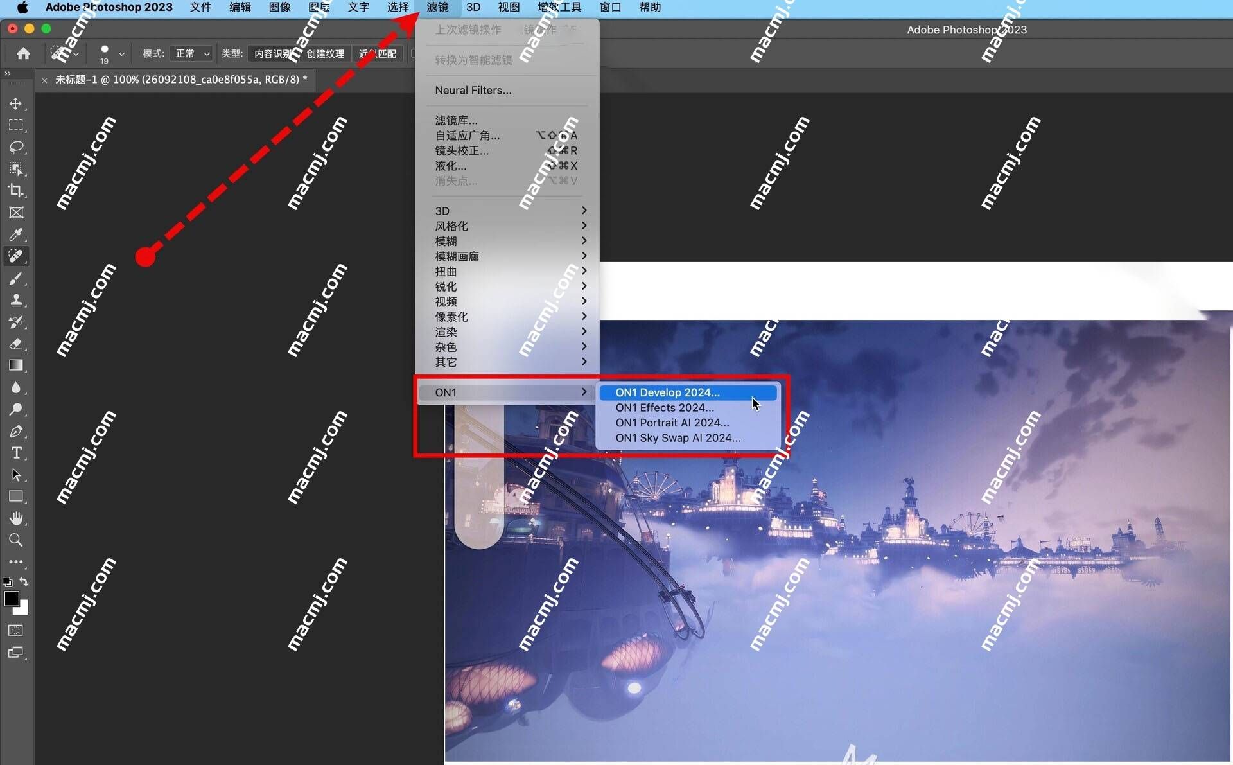The width and height of the screenshot is (1233, 765).
Task: Open the 图像 menu
Action: coord(280,8)
